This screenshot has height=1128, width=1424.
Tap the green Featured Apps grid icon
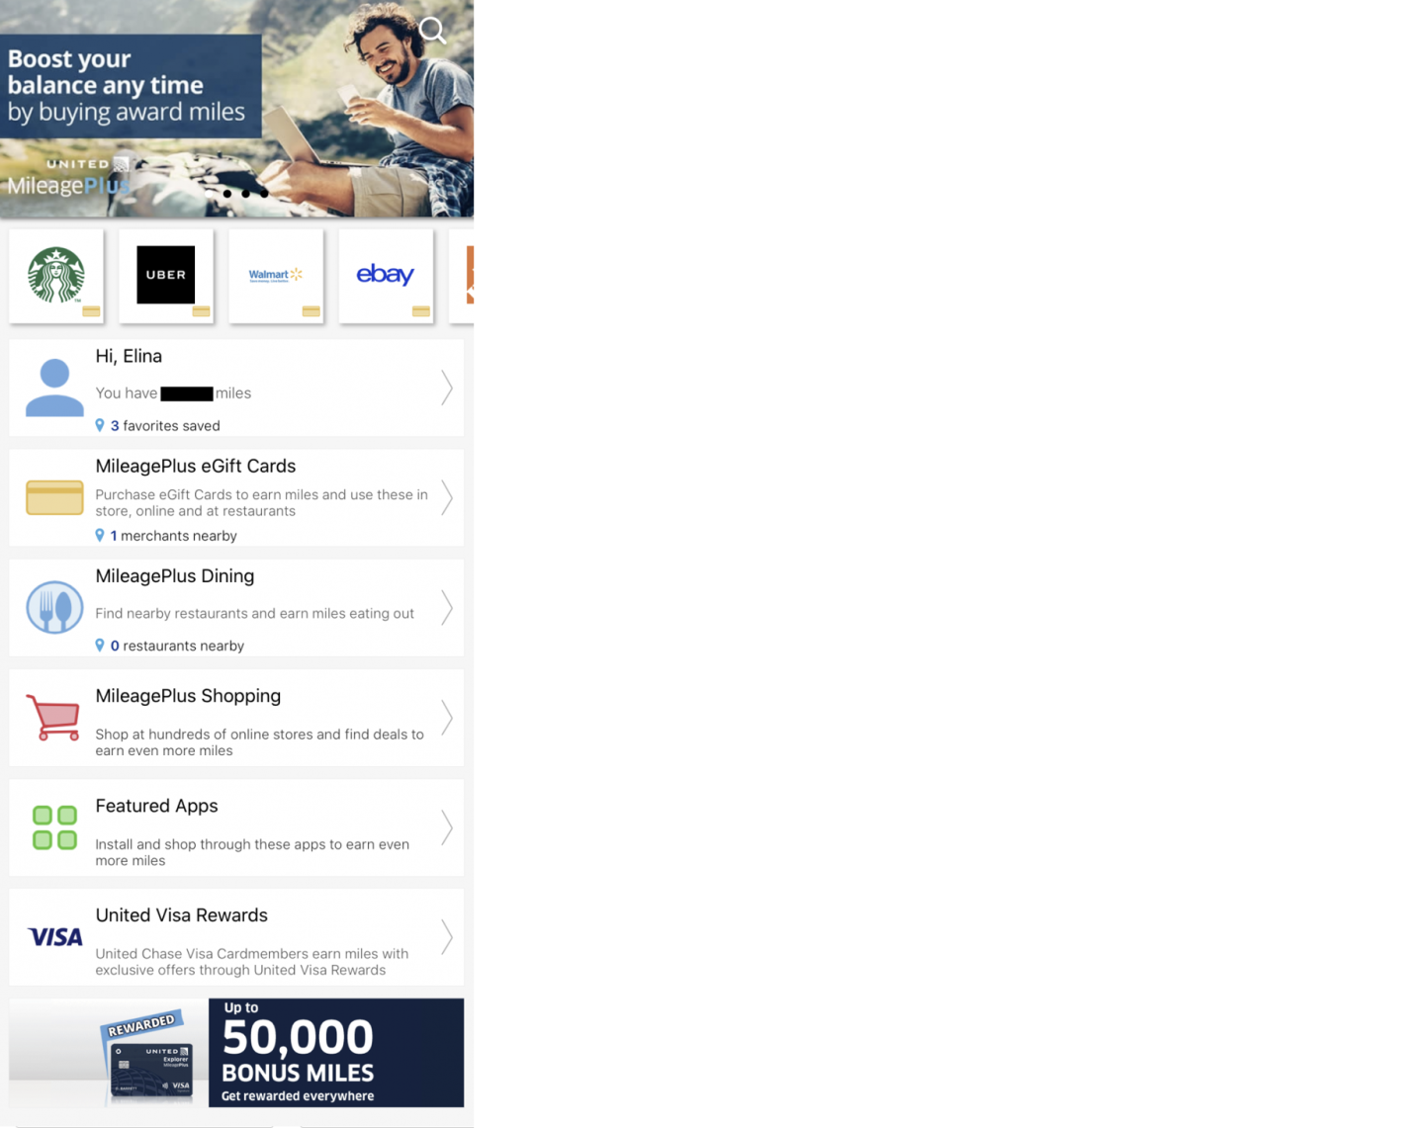pyautogui.click(x=54, y=827)
